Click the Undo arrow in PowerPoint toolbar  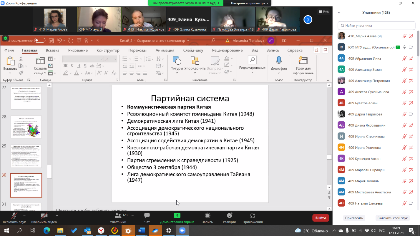(60, 41)
